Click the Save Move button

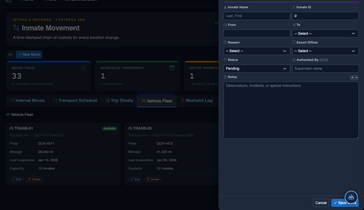[x=345, y=203]
